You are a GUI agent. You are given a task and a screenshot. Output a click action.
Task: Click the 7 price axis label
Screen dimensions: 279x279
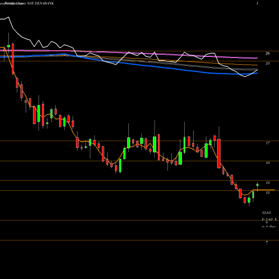(267, 242)
